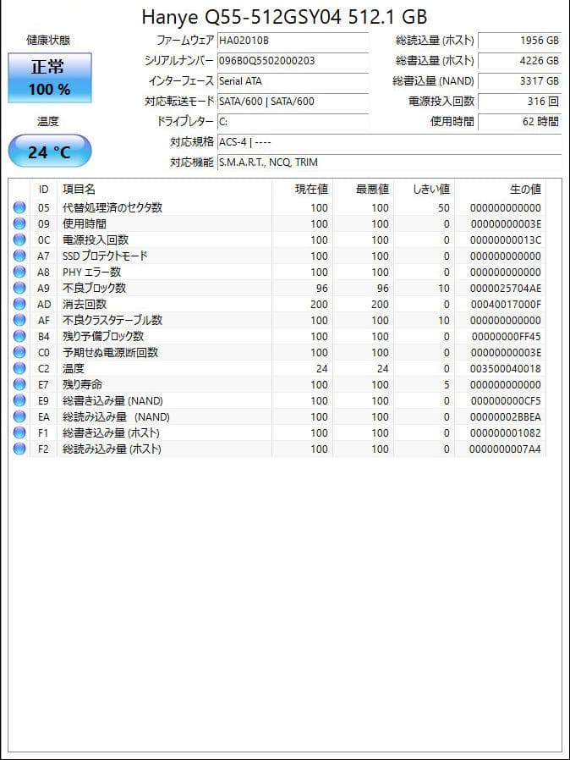Click the status orb for 不良ブロック数
The image size is (570, 760).
(x=19, y=288)
